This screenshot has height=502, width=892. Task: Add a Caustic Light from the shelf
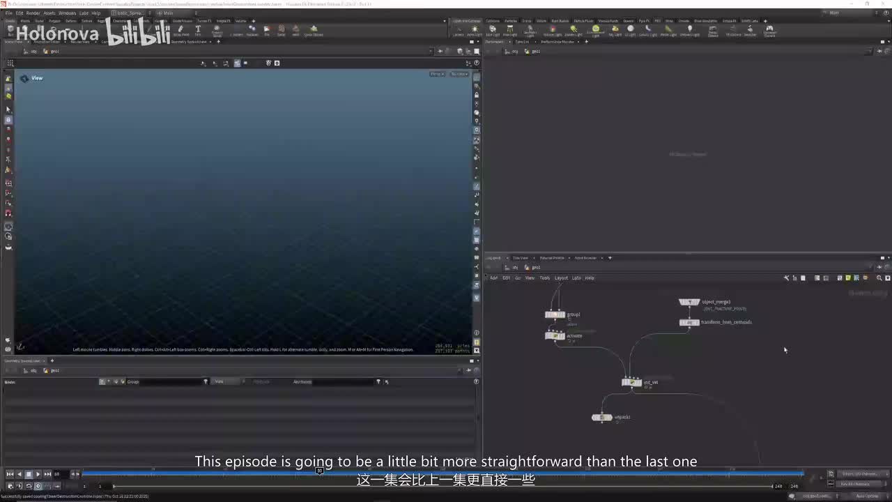(x=648, y=31)
